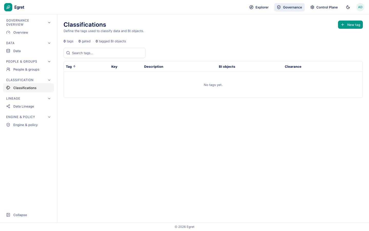The image size is (369, 231).
Task: Click the BI objects column header
Action: click(x=227, y=67)
